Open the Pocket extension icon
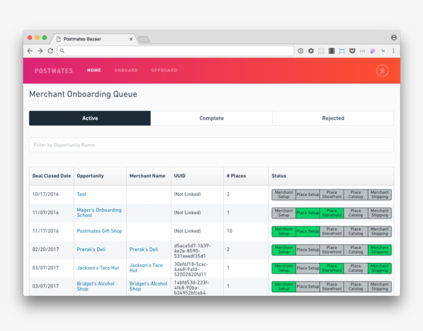423x331 pixels. pos(352,51)
